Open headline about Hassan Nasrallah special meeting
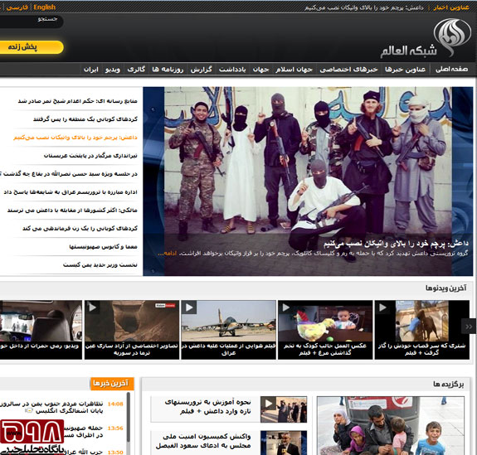 coord(69,174)
